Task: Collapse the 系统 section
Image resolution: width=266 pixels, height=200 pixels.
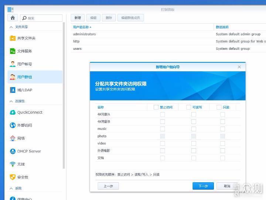Action: point(11,188)
